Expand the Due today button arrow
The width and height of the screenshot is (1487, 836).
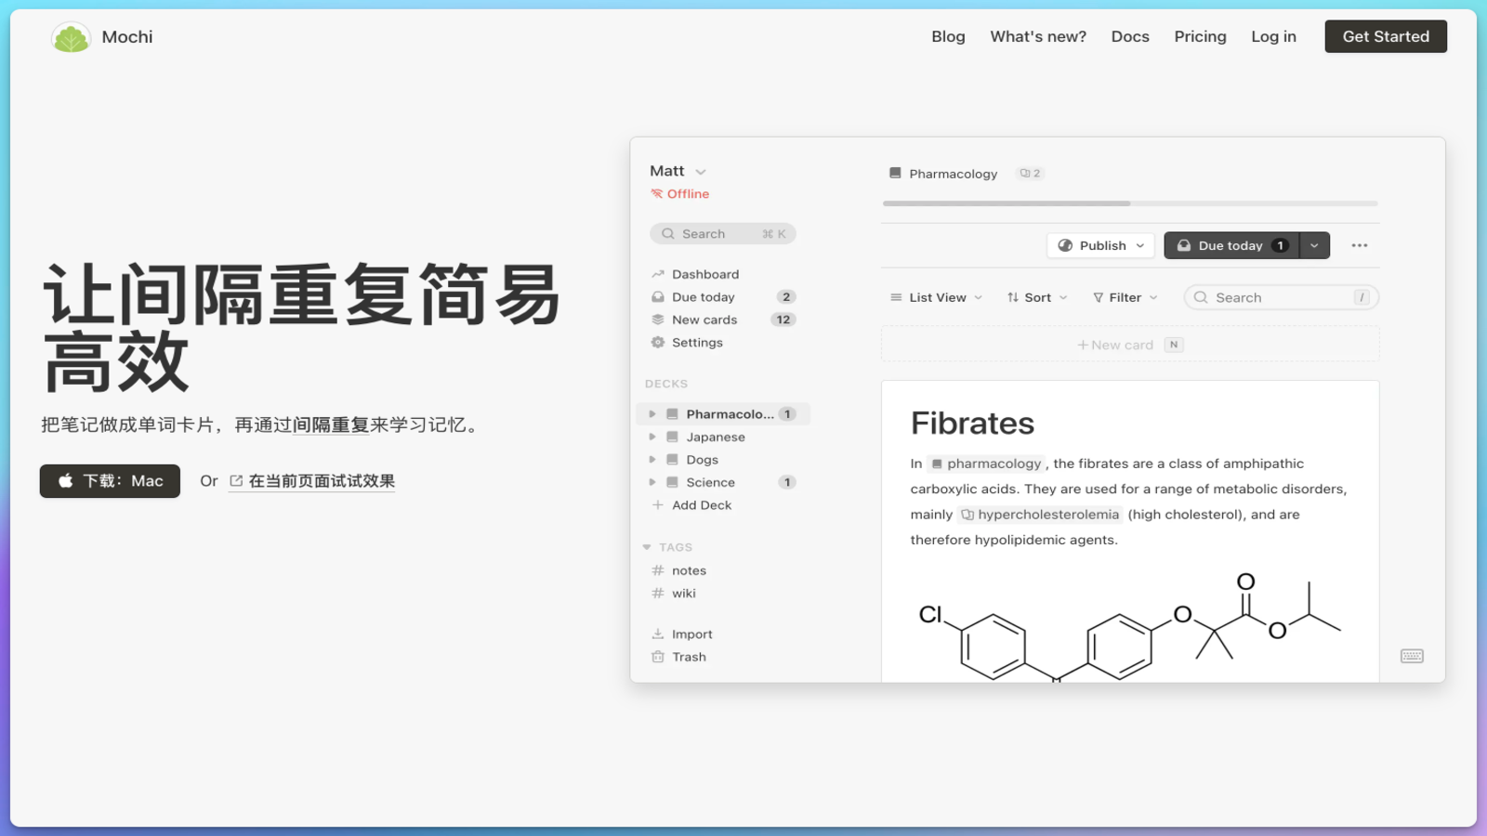1314,245
